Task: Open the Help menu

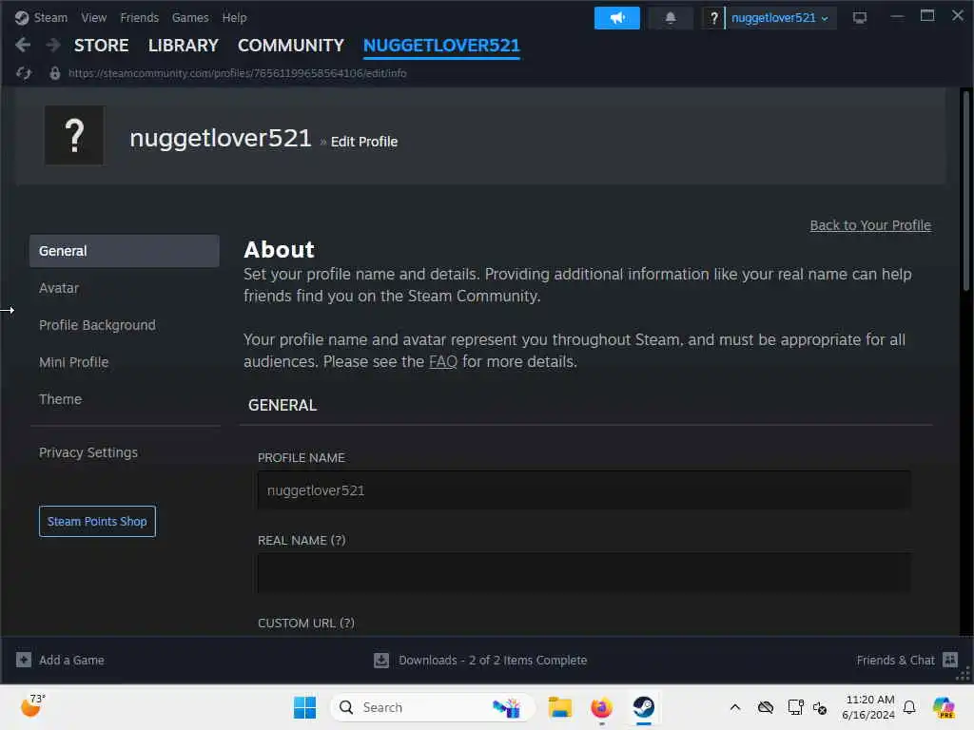Action: pos(234,17)
